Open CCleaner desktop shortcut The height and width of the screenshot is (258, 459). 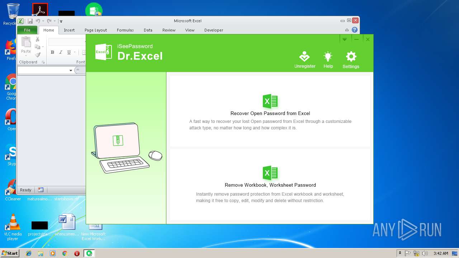point(13,190)
